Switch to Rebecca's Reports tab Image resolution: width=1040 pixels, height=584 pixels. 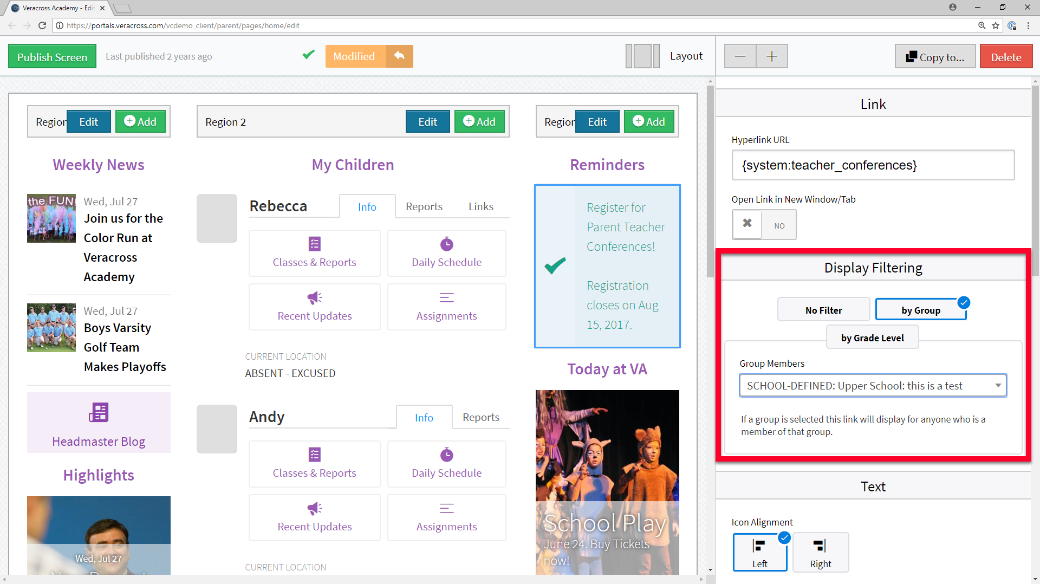point(424,206)
